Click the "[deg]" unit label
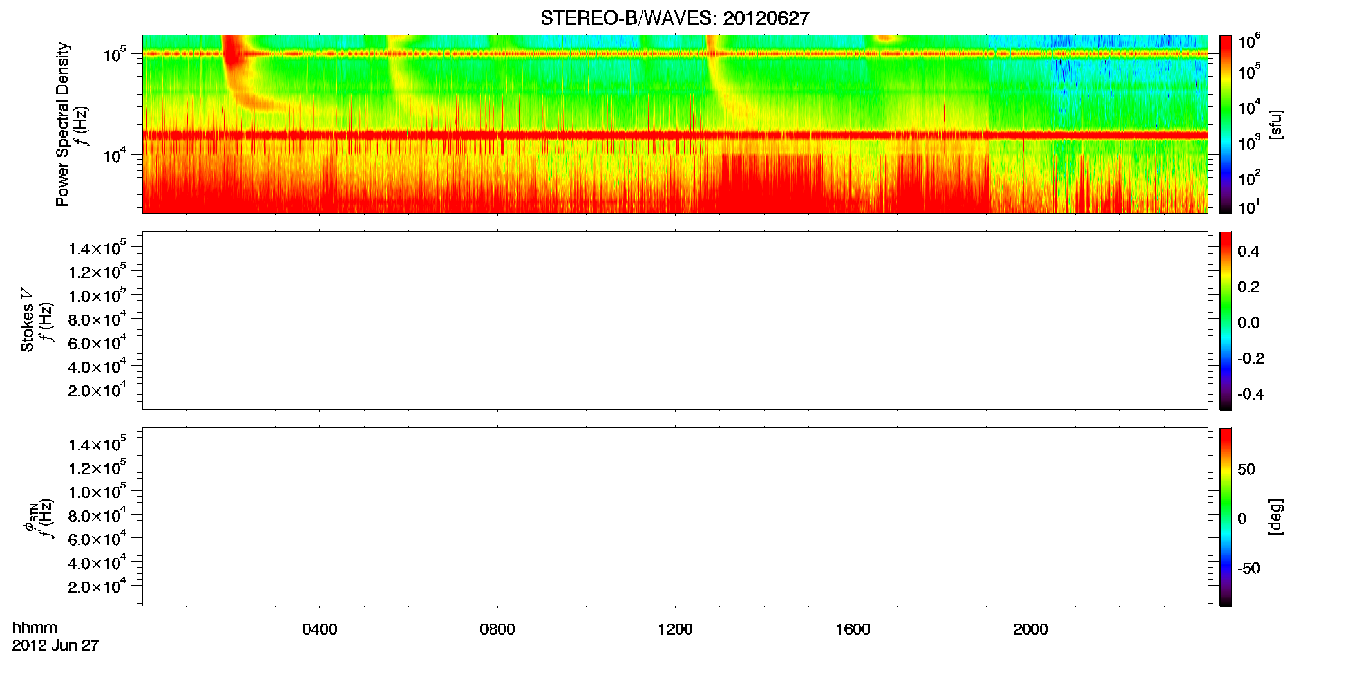 pyautogui.click(x=1276, y=517)
